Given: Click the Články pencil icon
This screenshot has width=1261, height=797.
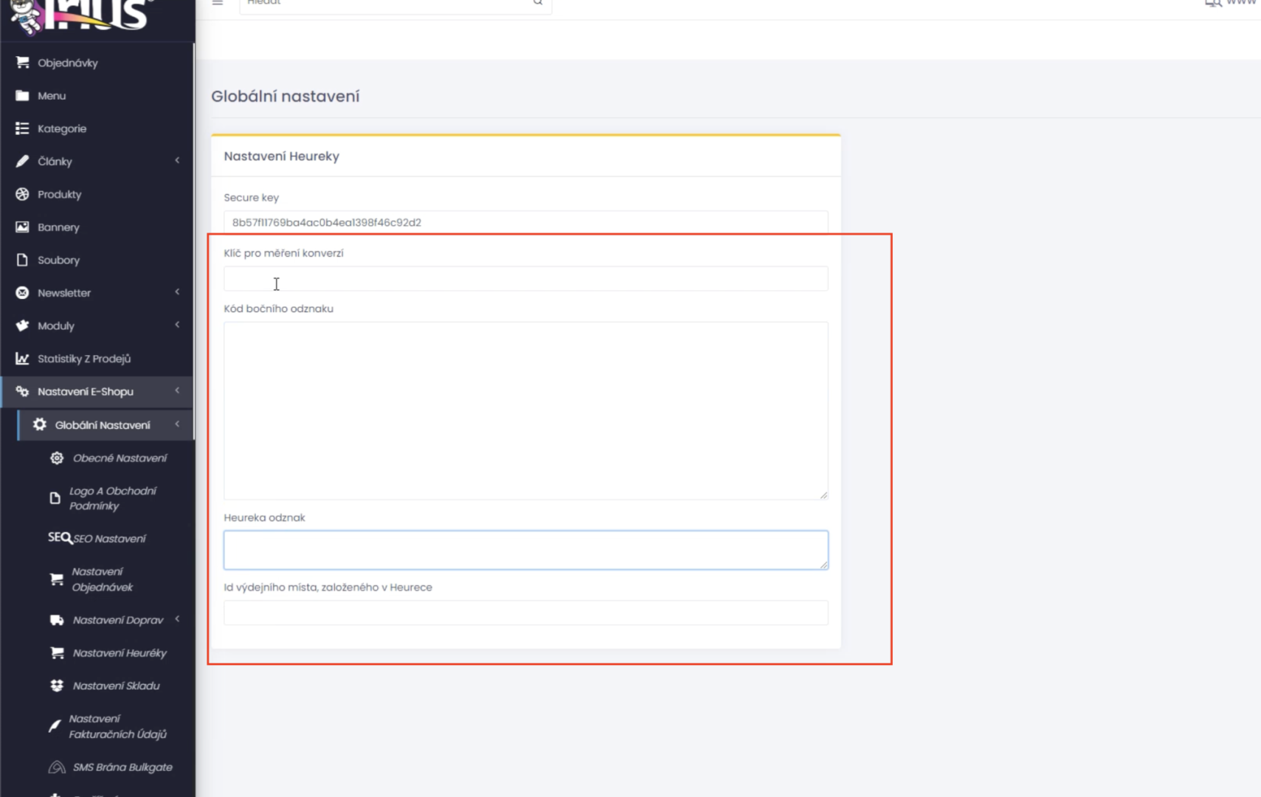Looking at the screenshot, I should pos(22,161).
